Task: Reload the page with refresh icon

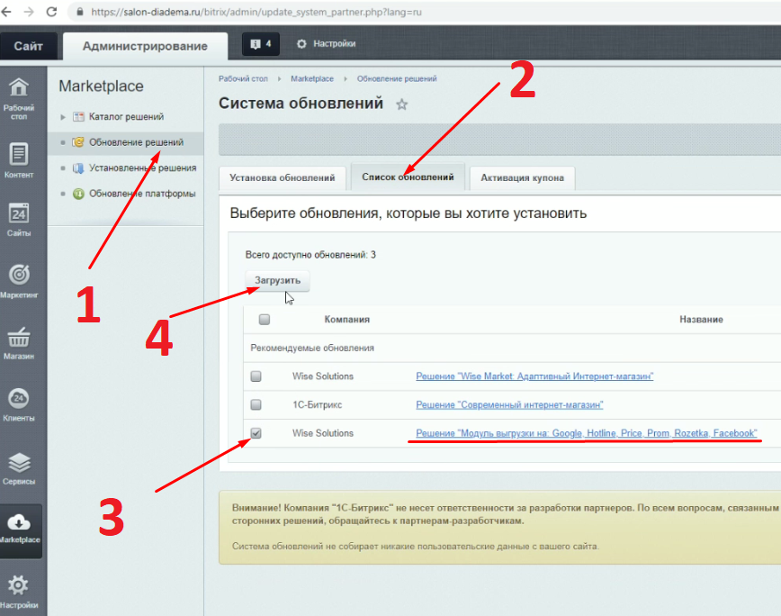Action: tap(51, 12)
